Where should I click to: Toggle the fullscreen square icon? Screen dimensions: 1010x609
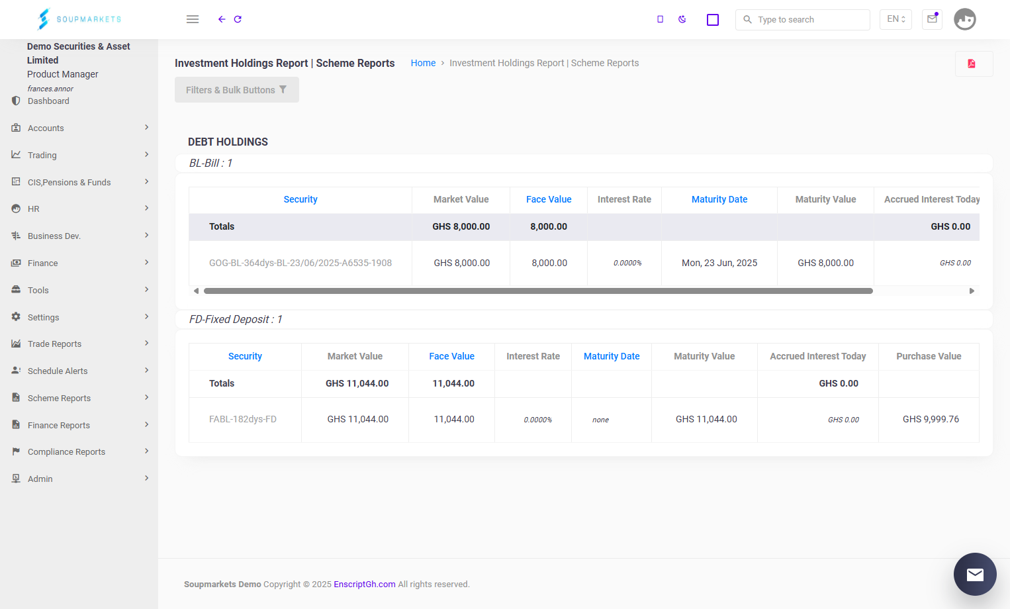[713, 20]
